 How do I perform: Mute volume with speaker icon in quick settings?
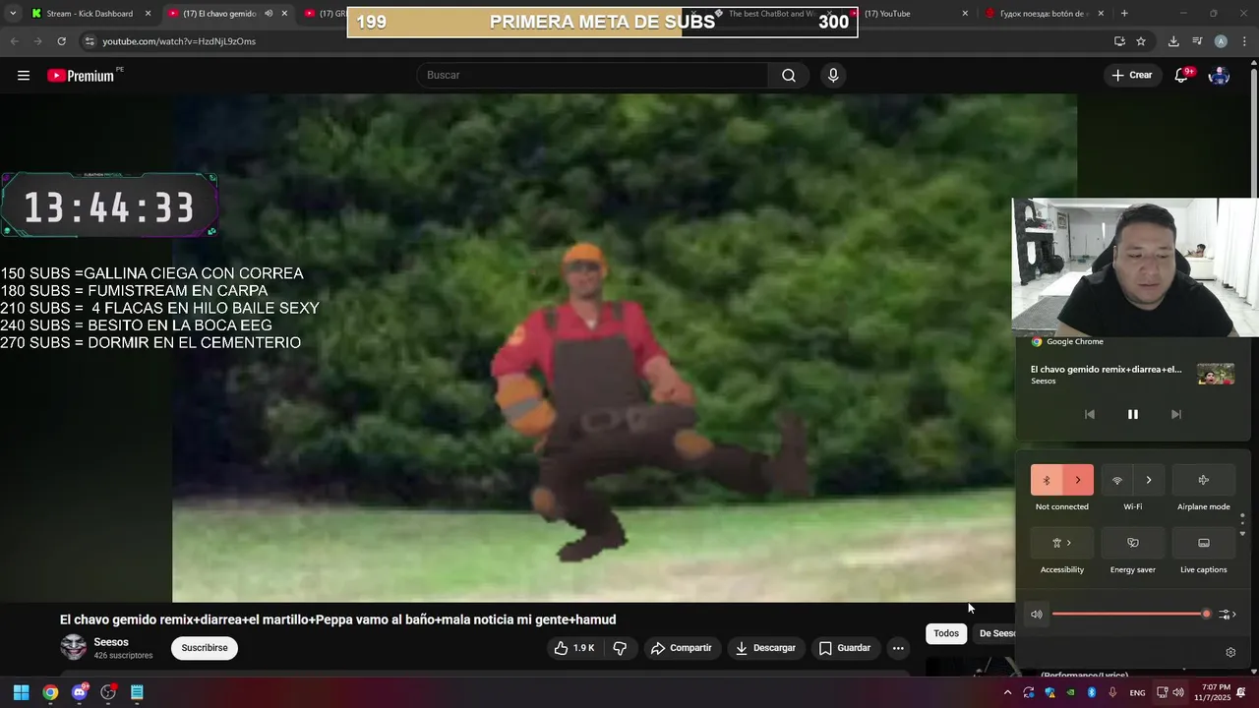[x=1037, y=615]
